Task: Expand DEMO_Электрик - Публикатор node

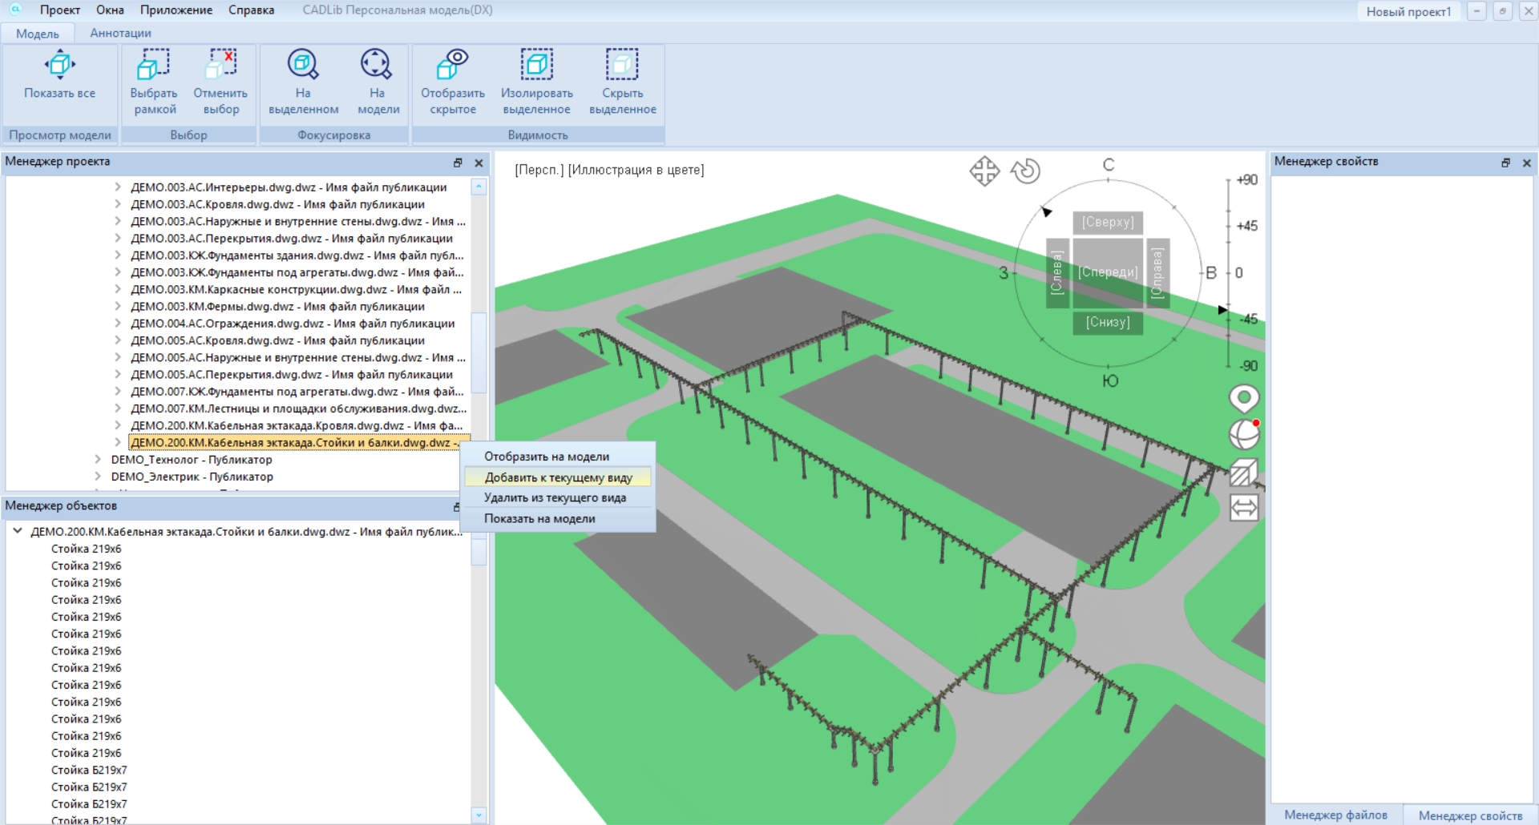Action: (x=98, y=477)
